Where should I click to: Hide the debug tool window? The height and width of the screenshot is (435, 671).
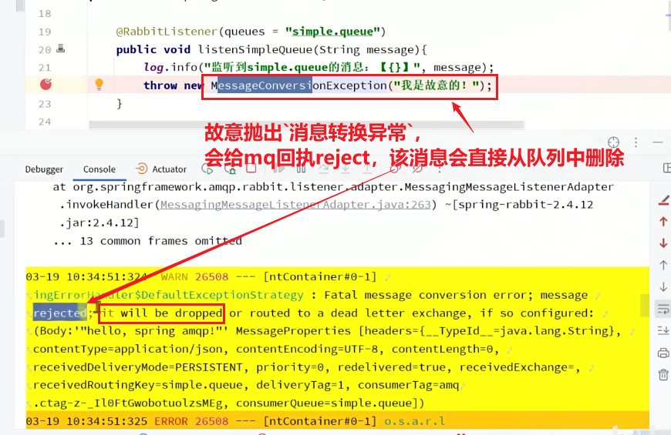[x=658, y=142]
